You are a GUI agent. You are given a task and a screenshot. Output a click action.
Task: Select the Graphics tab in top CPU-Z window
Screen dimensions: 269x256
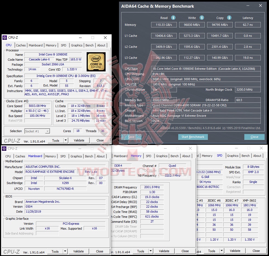(77, 45)
